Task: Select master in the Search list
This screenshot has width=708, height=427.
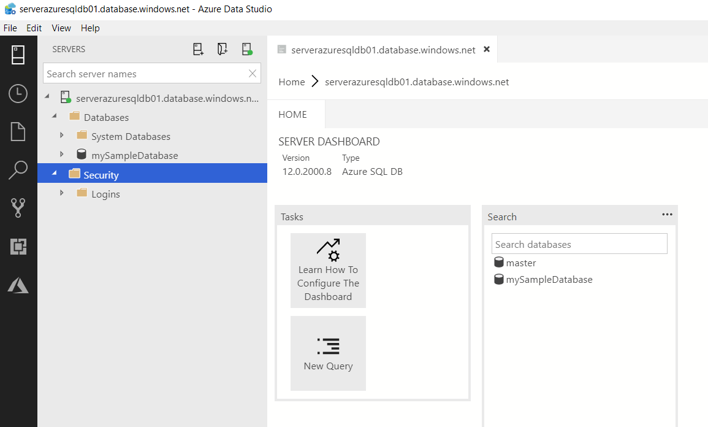Action: 521,263
